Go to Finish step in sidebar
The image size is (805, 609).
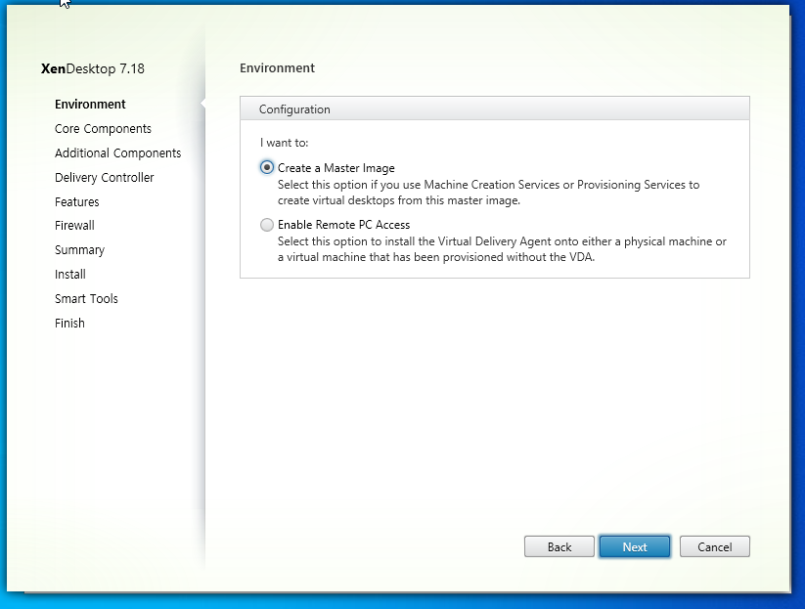[69, 324]
